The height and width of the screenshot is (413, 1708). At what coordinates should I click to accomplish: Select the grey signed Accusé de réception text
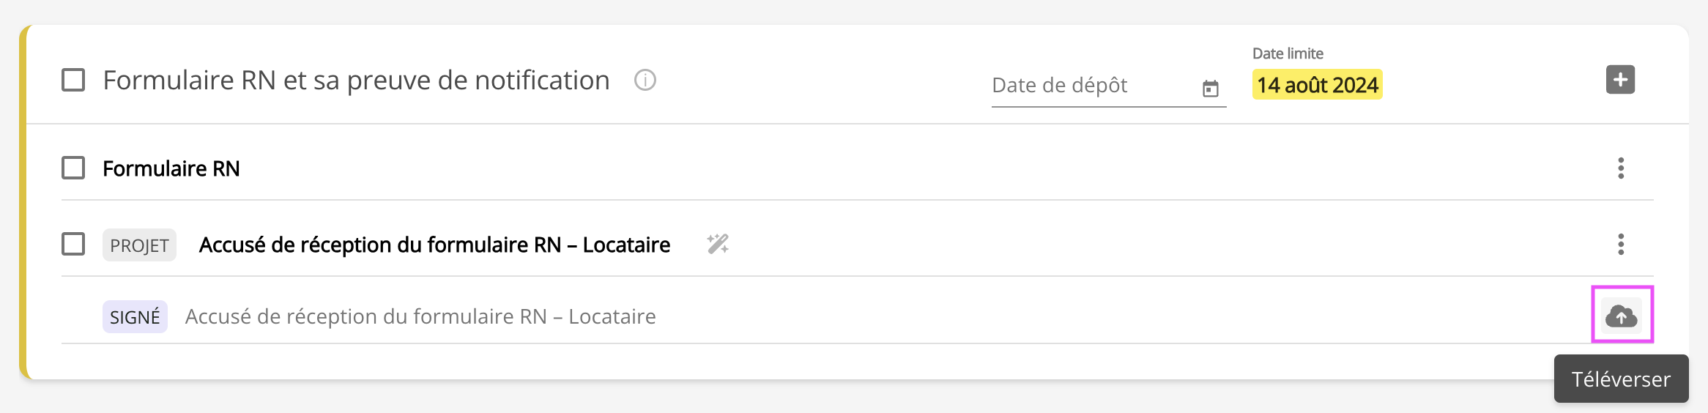click(x=420, y=316)
